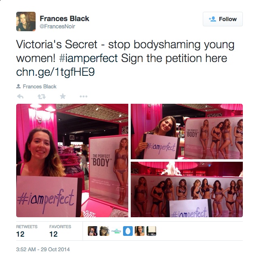Open the #iamperfect hashtag in tweet text
The width and height of the screenshot is (257, 261).
pos(88,58)
